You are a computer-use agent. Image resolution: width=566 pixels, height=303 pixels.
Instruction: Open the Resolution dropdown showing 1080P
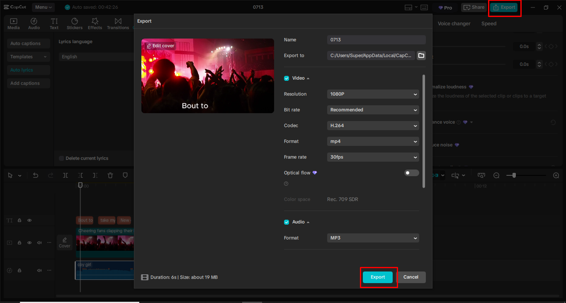[x=372, y=94]
